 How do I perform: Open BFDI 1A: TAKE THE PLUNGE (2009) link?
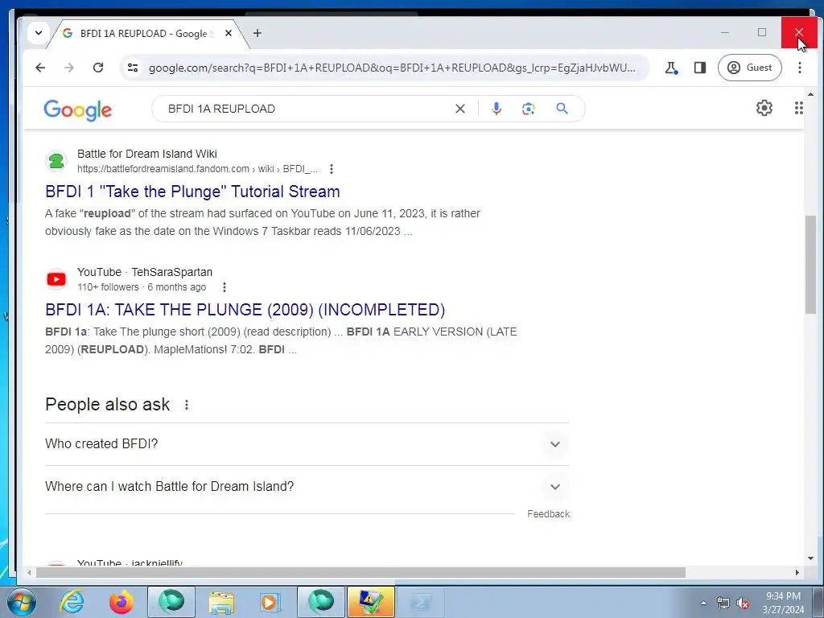245,310
